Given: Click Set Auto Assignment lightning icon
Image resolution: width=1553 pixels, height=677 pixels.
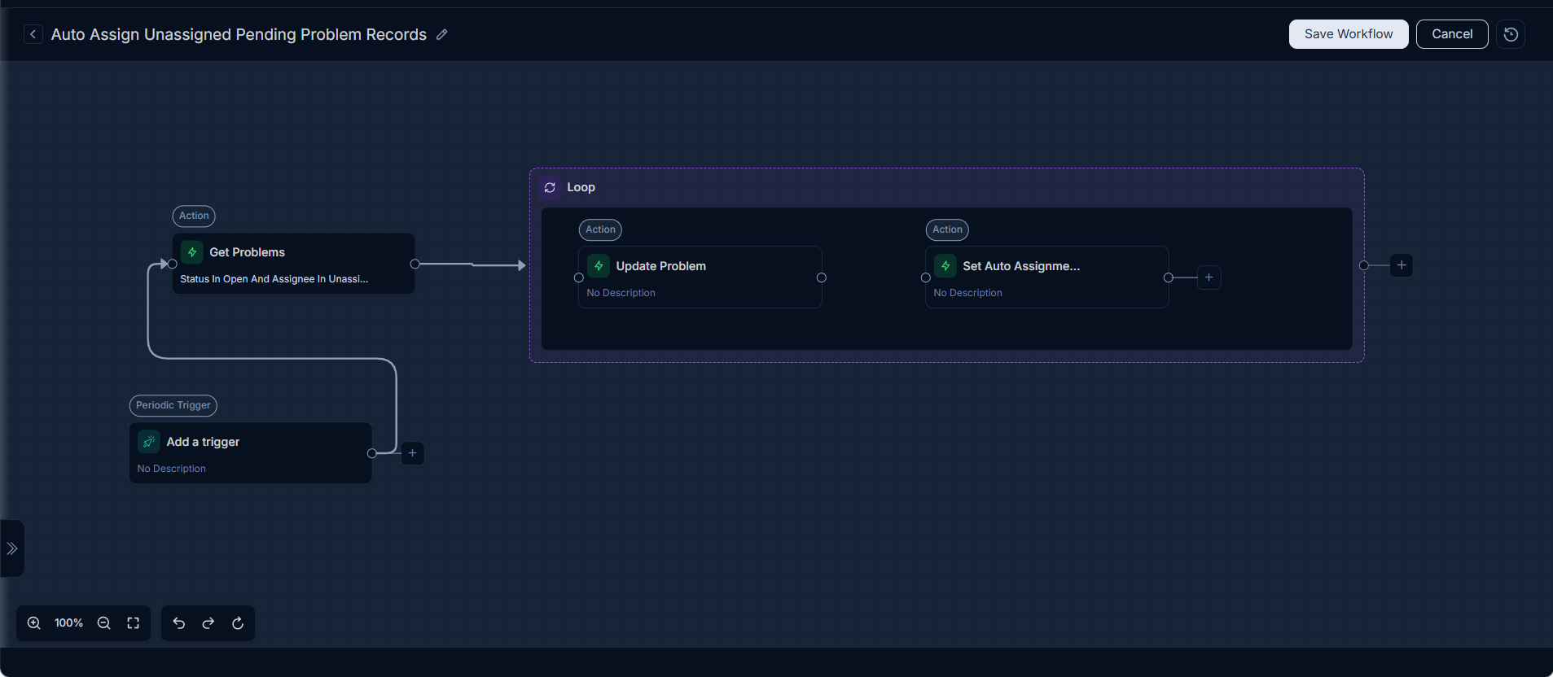Looking at the screenshot, I should tap(945, 266).
